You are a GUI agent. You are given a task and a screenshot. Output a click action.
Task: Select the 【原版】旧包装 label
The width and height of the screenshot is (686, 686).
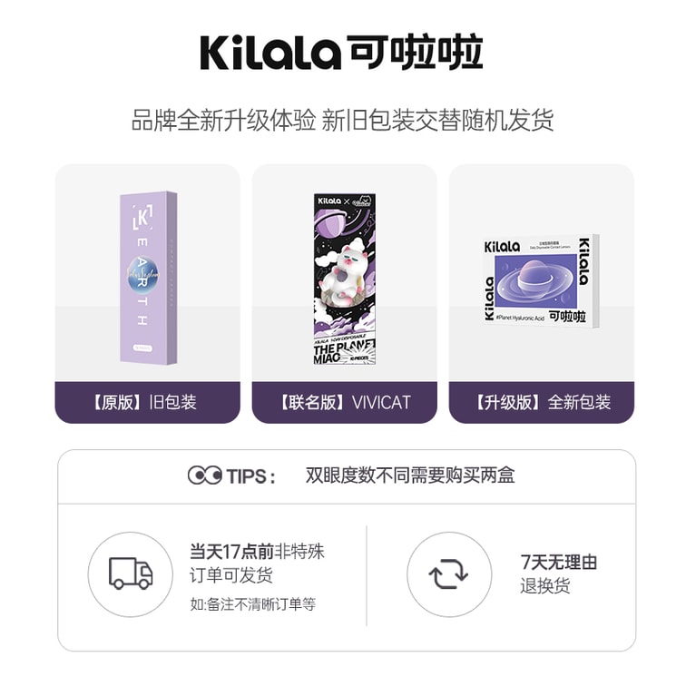[147, 402]
